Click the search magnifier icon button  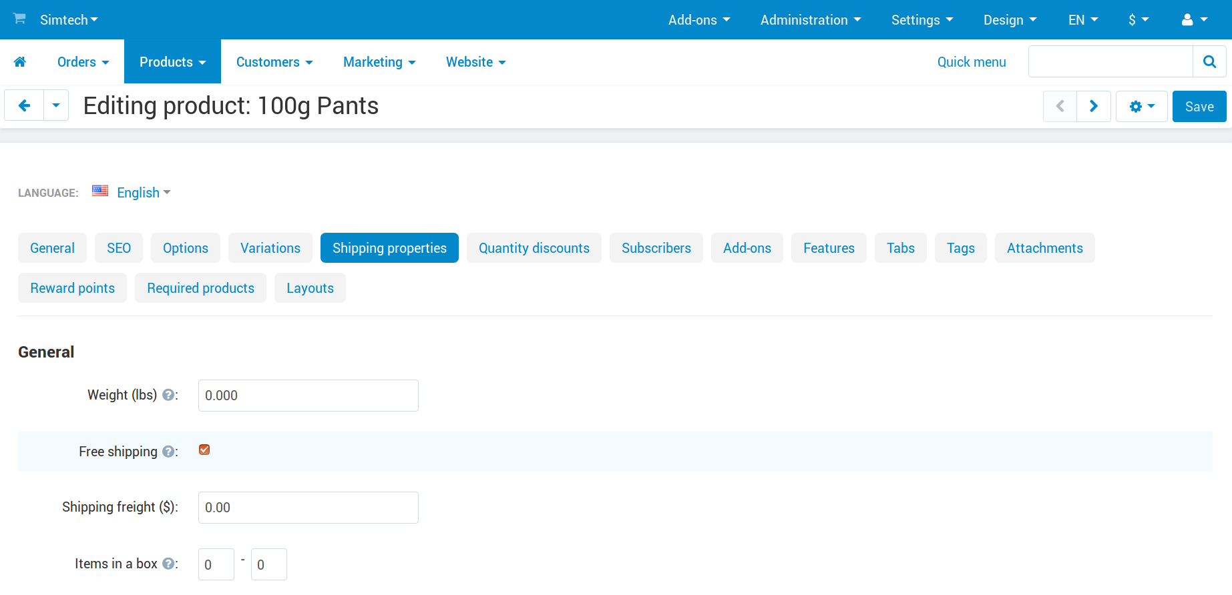[1209, 62]
